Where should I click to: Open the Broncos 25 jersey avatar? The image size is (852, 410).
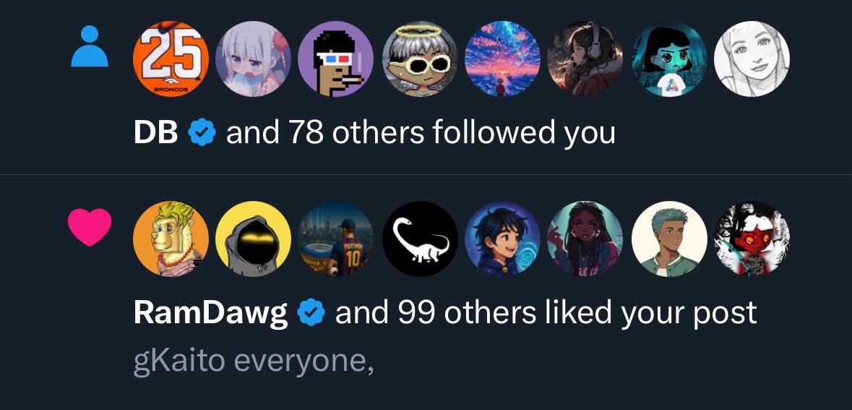(171, 59)
